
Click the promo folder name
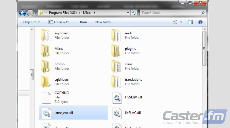coord(59,64)
